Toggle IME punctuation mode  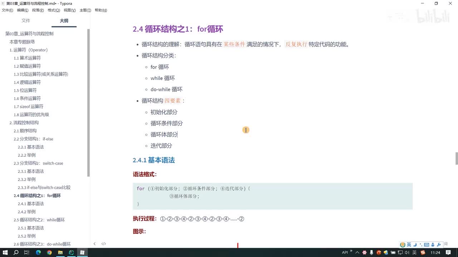point(420,245)
